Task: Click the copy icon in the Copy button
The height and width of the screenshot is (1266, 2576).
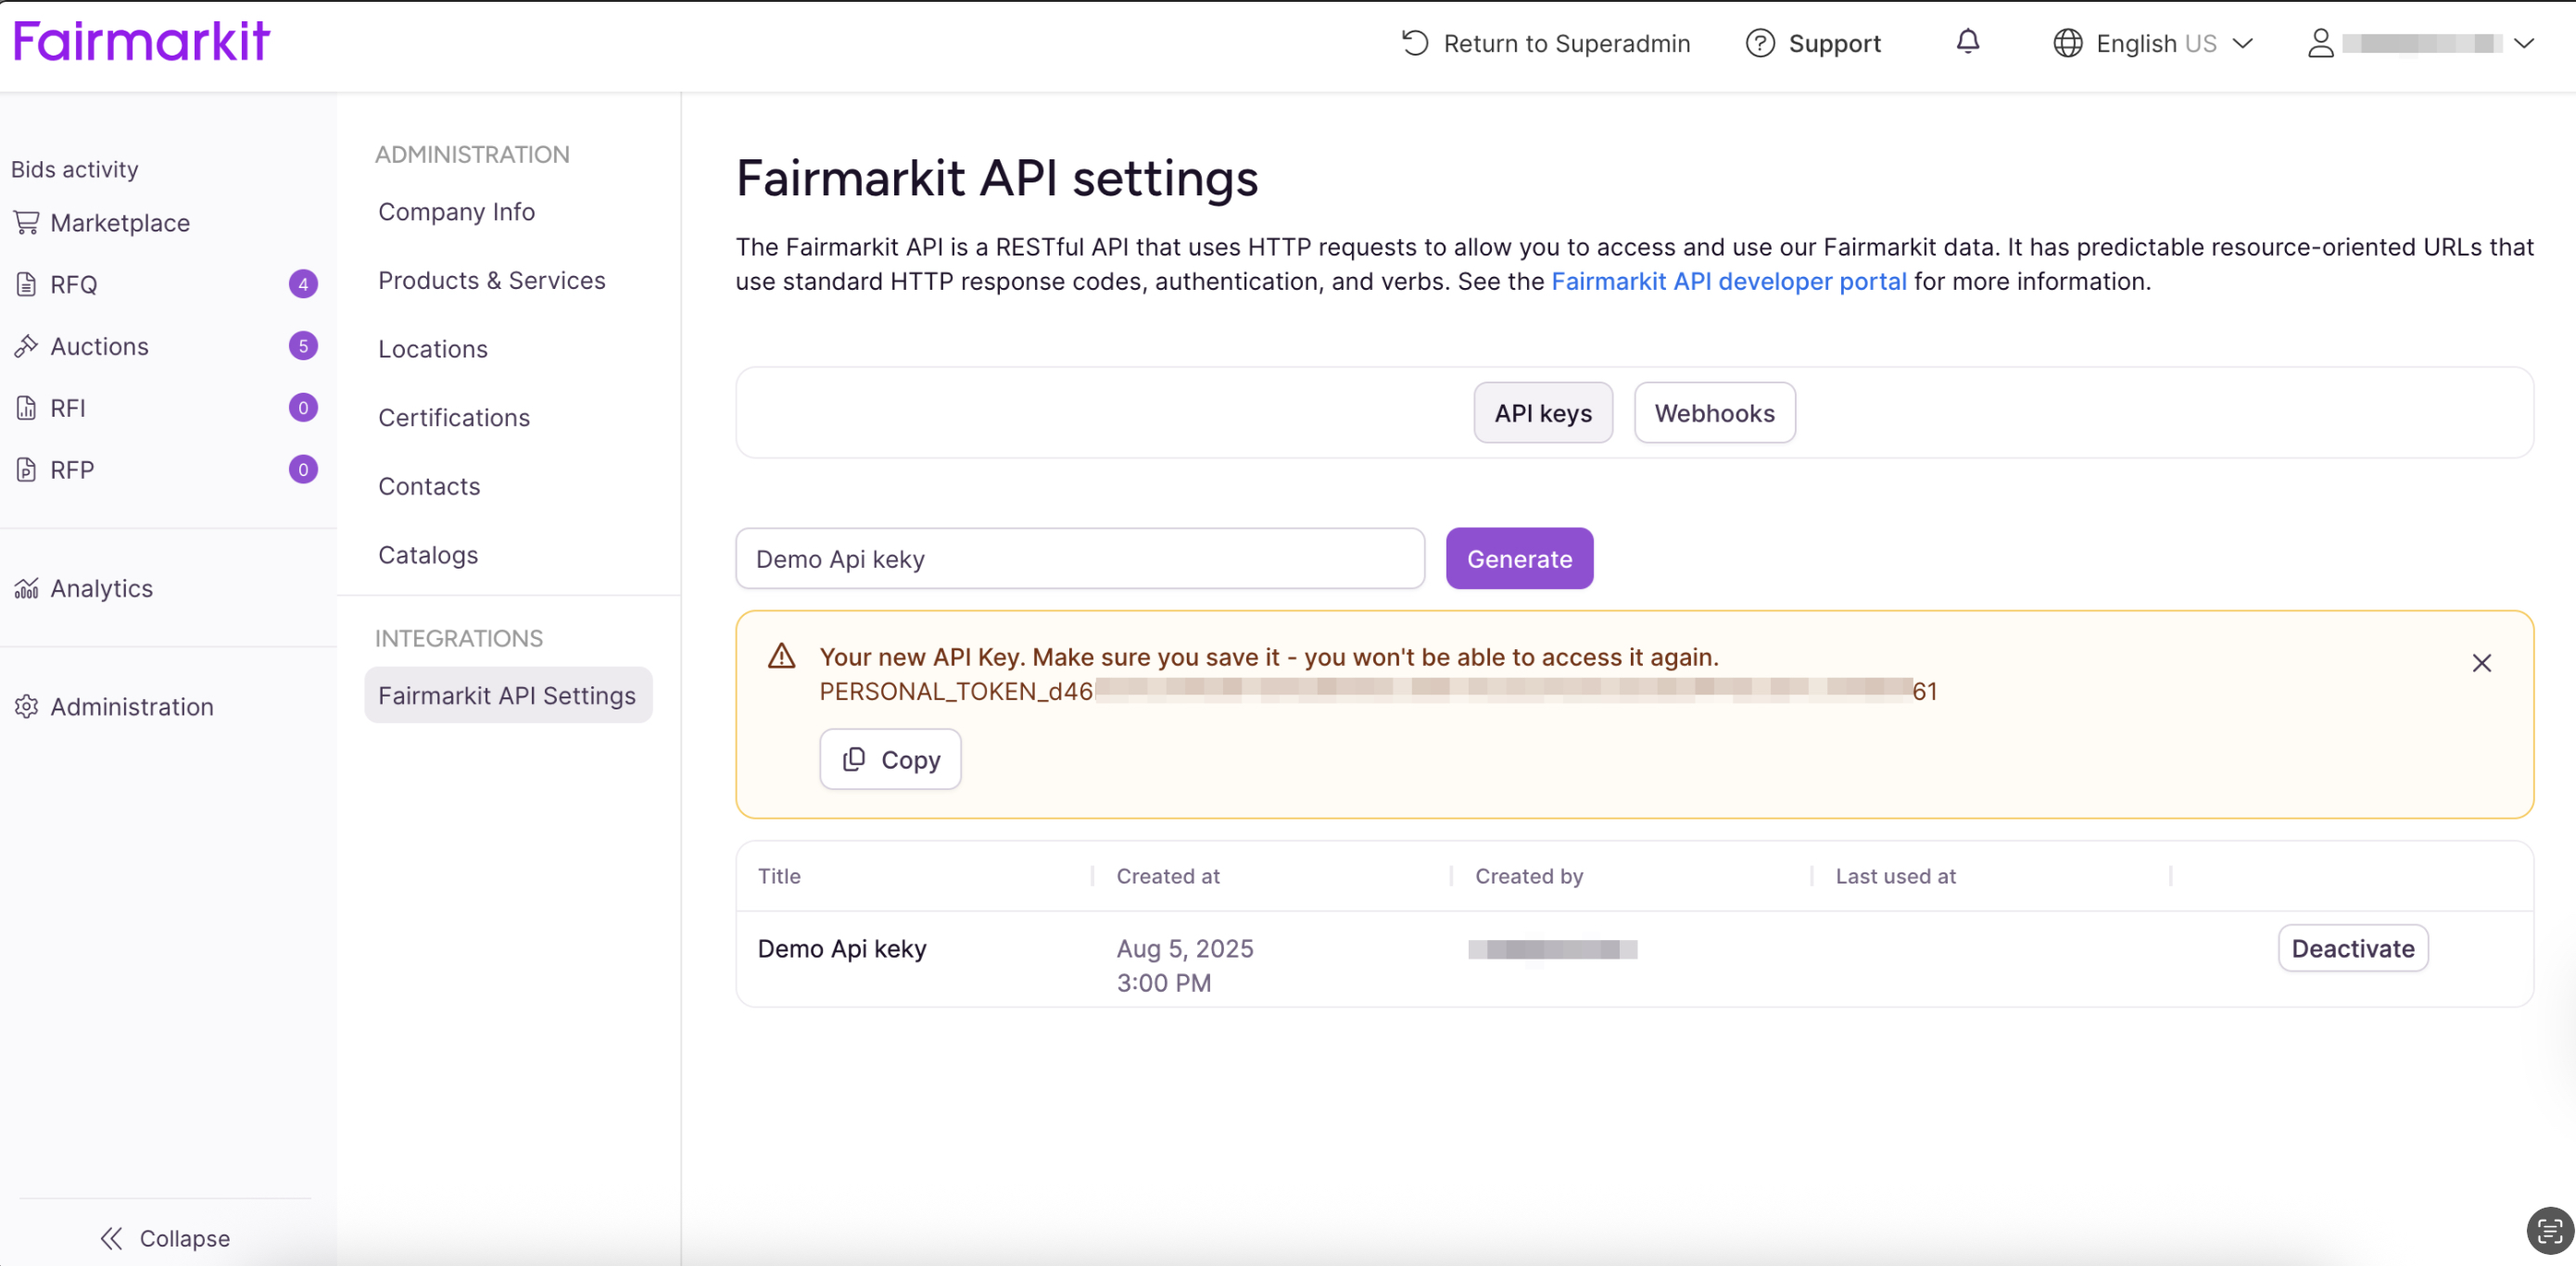Action: pyautogui.click(x=853, y=759)
